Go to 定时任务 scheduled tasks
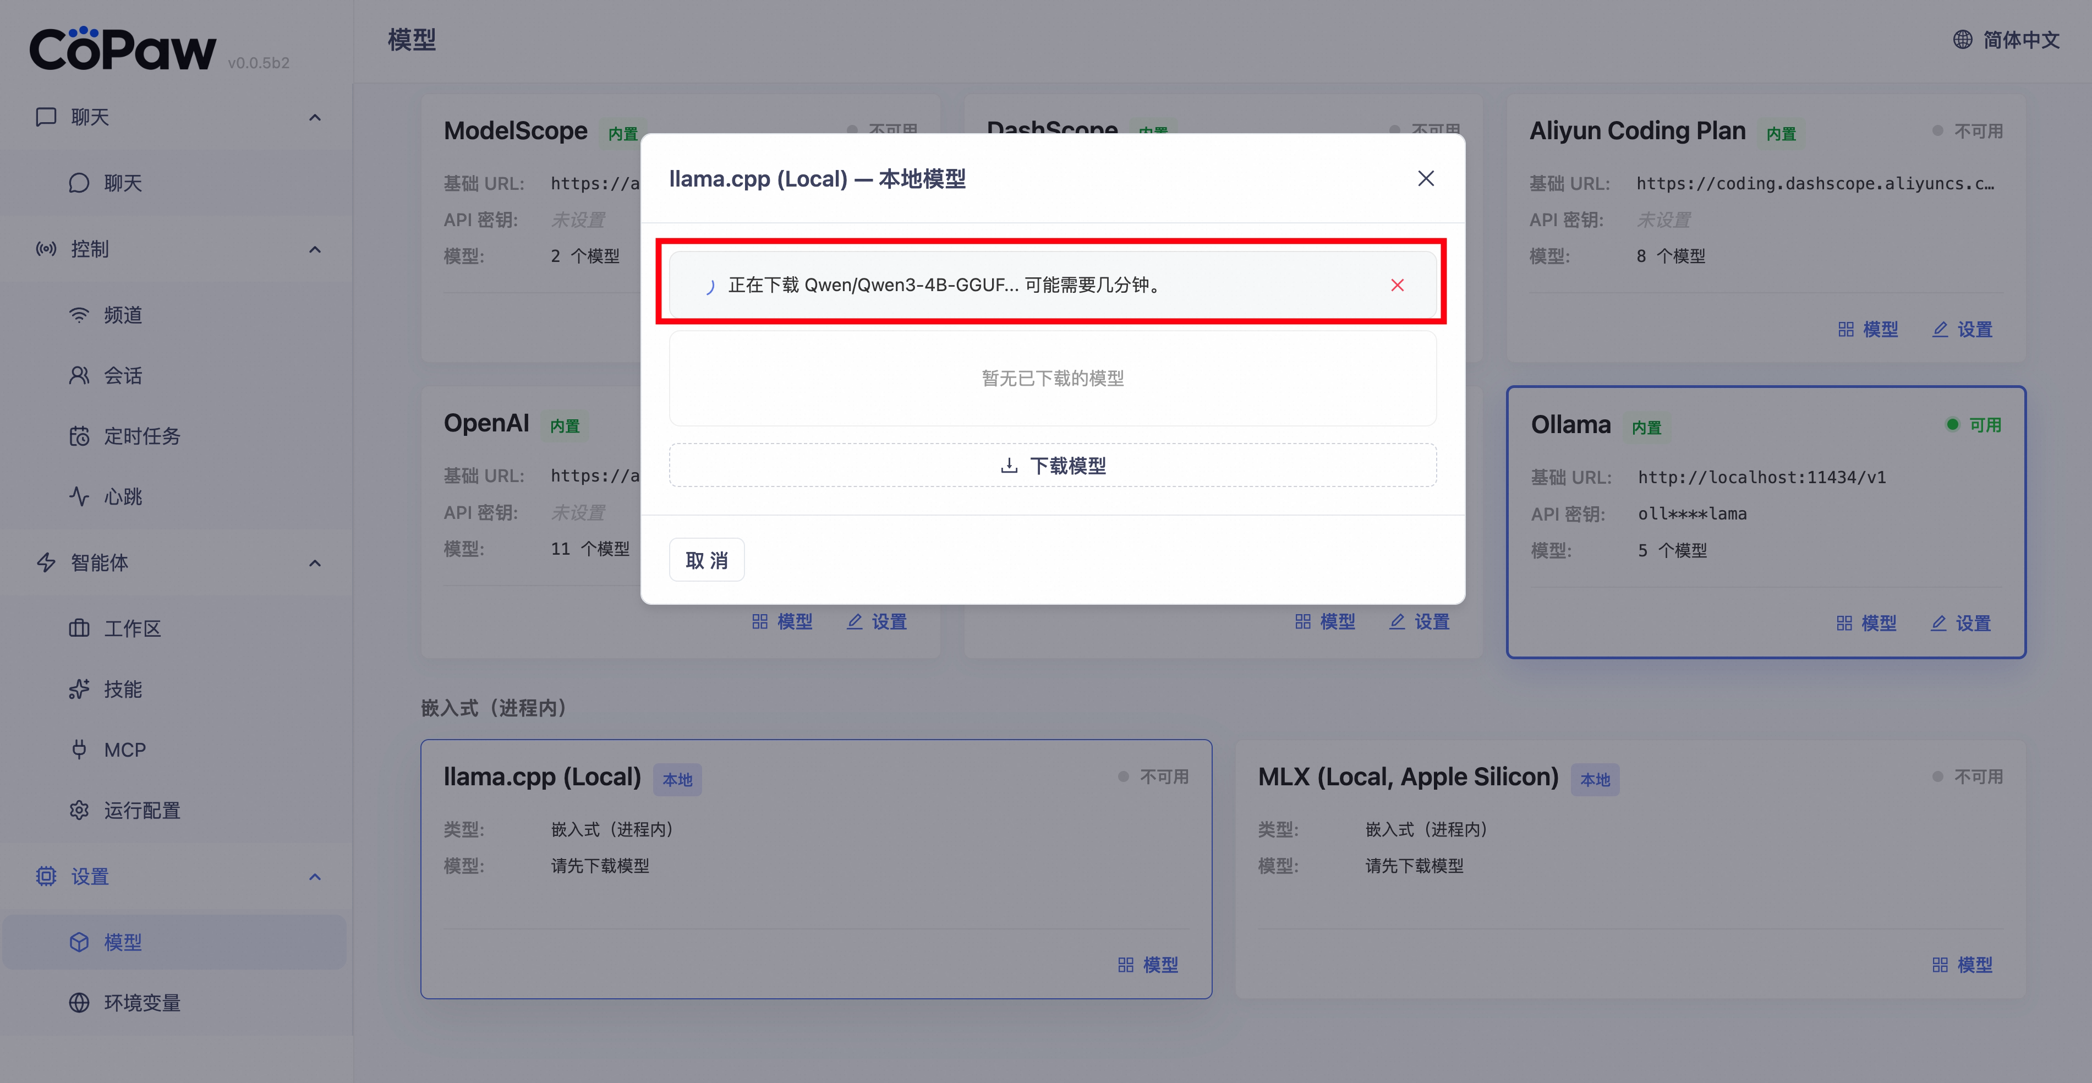 141,436
